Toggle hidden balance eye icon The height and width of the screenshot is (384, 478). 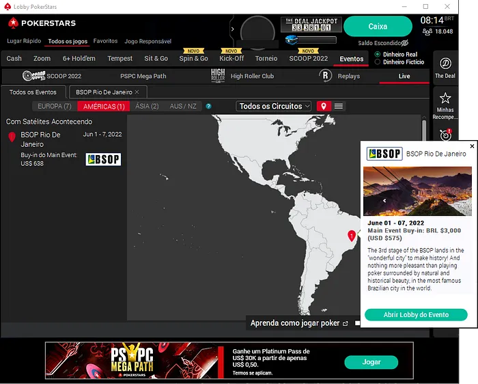click(x=405, y=43)
